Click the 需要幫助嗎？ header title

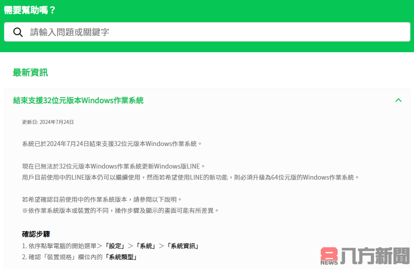(x=30, y=10)
